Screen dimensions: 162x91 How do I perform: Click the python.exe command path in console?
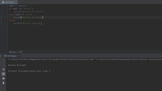tap(85, 59)
